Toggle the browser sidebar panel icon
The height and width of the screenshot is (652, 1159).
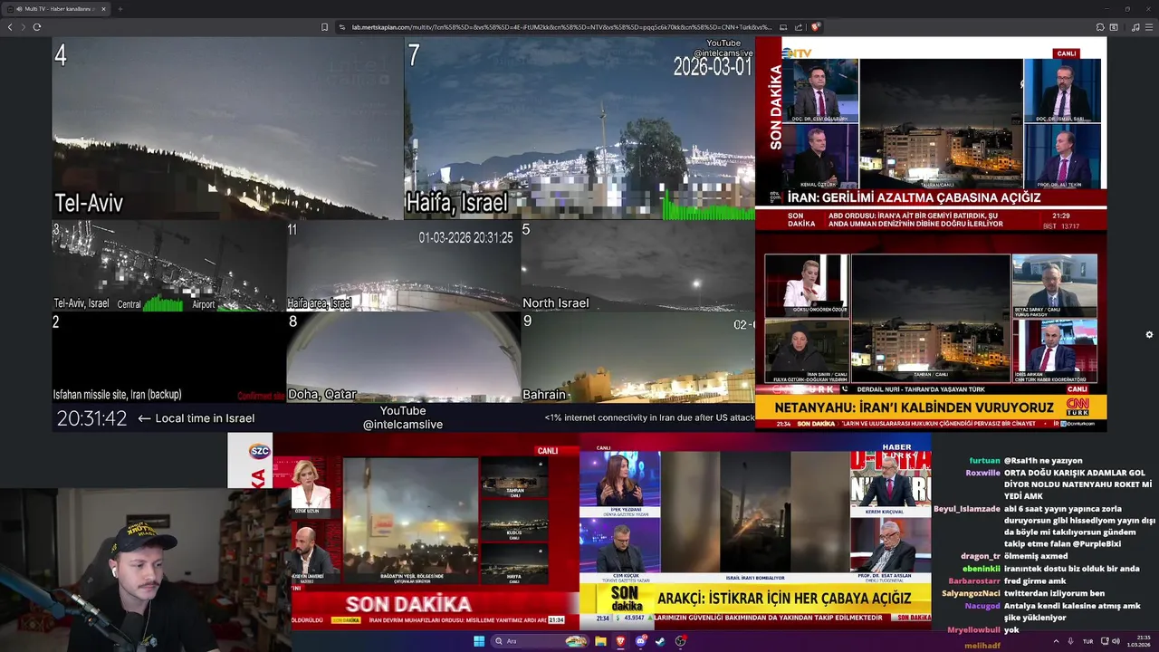point(1113,27)
